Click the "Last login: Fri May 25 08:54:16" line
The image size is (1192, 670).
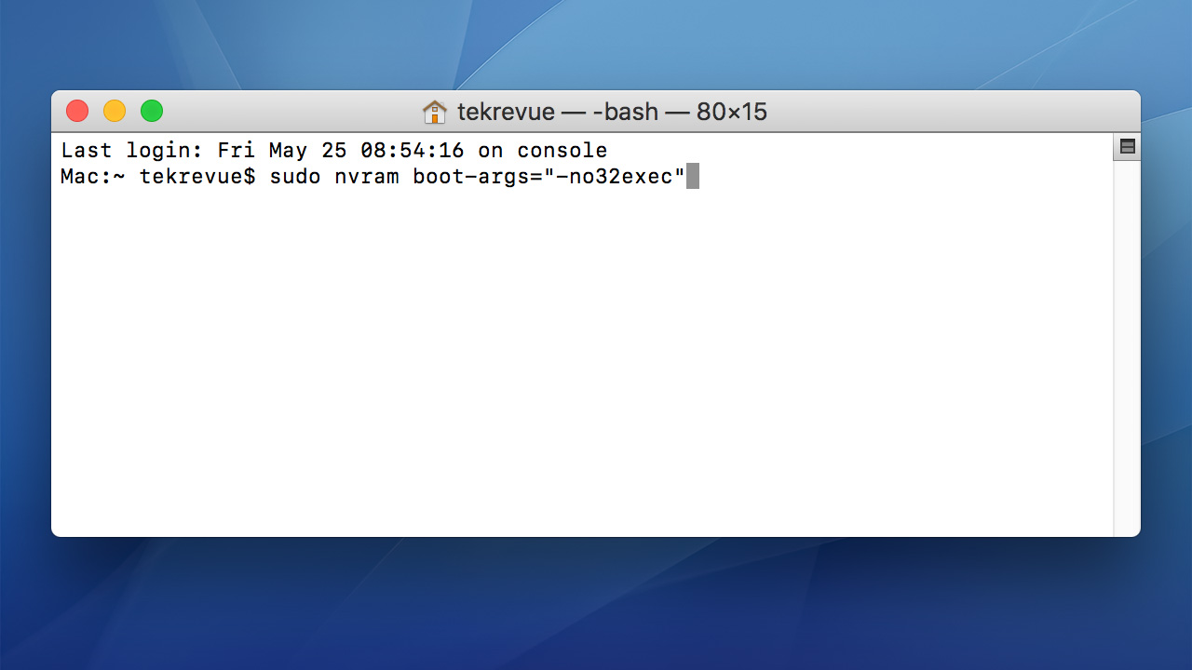[x=334, y=151]
